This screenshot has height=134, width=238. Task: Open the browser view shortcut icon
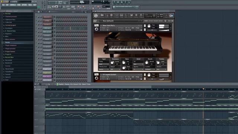125,2
